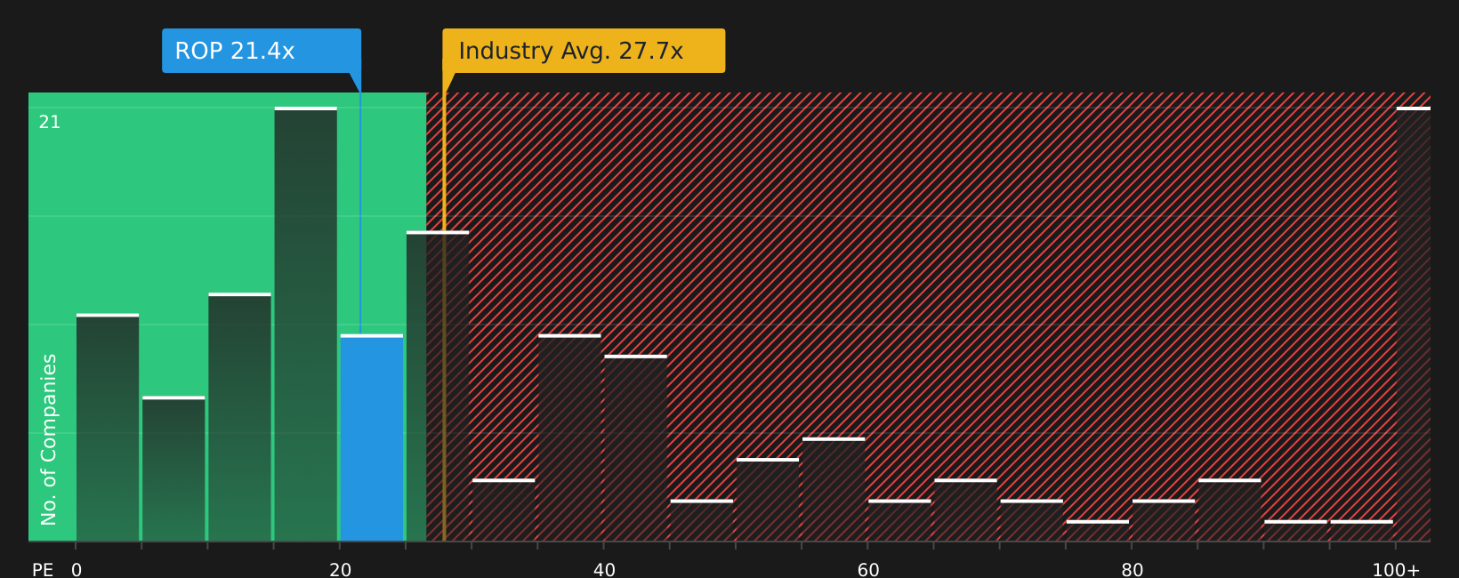Click the '80' x-axis tick label

[1133, 570]
